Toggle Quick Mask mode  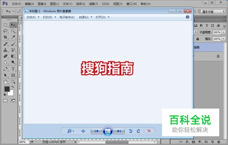[5, 101]
